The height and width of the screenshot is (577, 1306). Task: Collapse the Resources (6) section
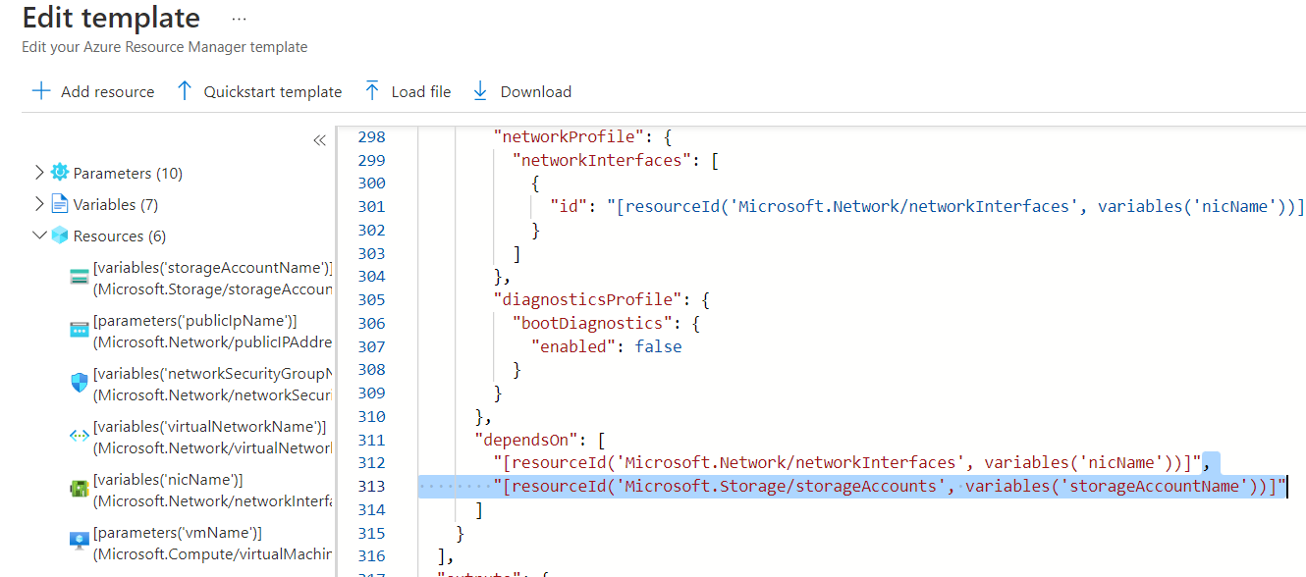39,236
